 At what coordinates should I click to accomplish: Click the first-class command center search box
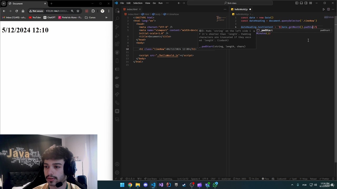click(230, 3)
